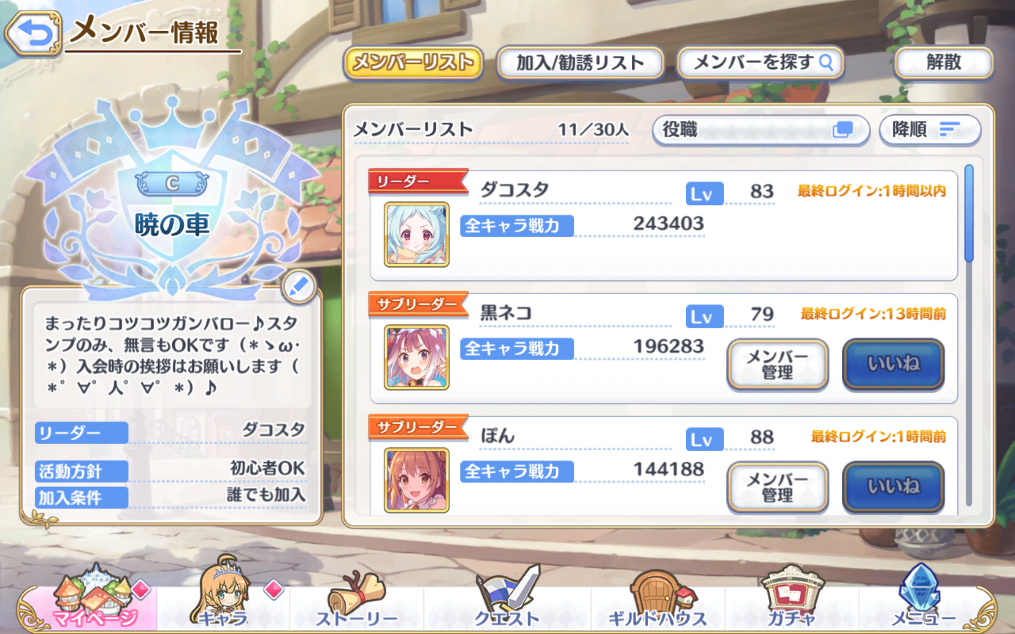This screenshot has width=1015, height=634.
Task: Open 役職 sort criteria selector
Action: click(x=761, y=129)
